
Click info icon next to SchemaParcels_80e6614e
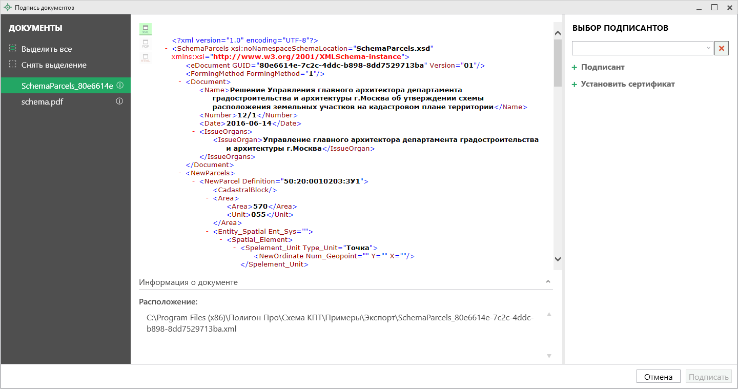point(120,86)
